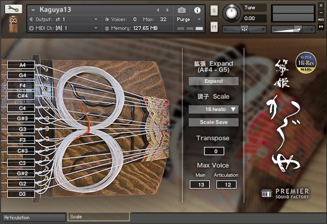Click the C#4 string note box
Viewport: 327px width, 224px height.
[21, 96]
